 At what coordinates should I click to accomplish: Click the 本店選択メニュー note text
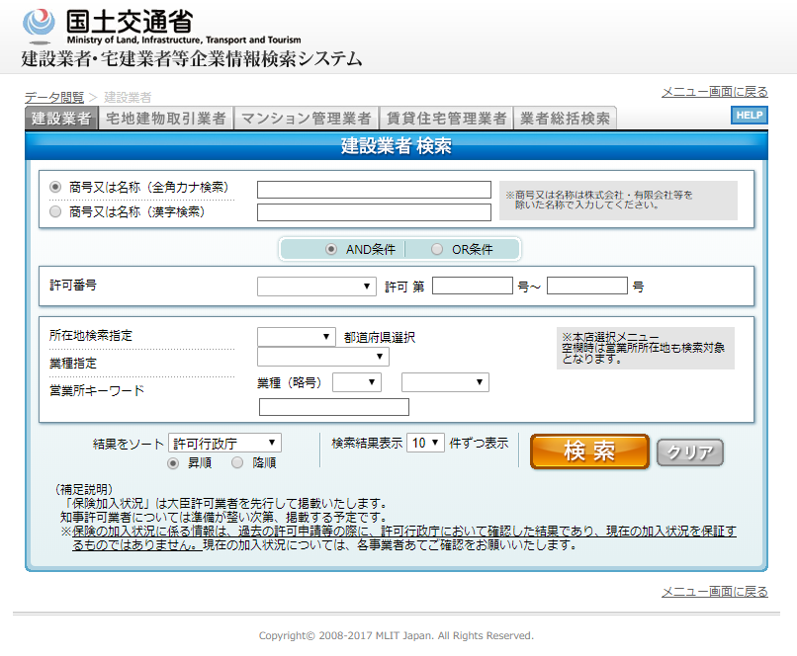(644, 348)
